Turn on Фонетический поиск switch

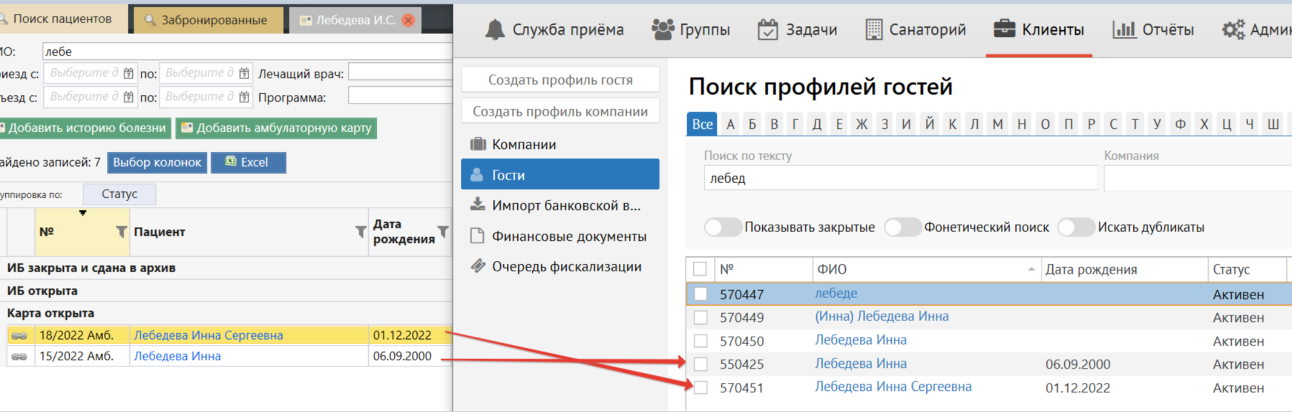[x=902, y=228]
